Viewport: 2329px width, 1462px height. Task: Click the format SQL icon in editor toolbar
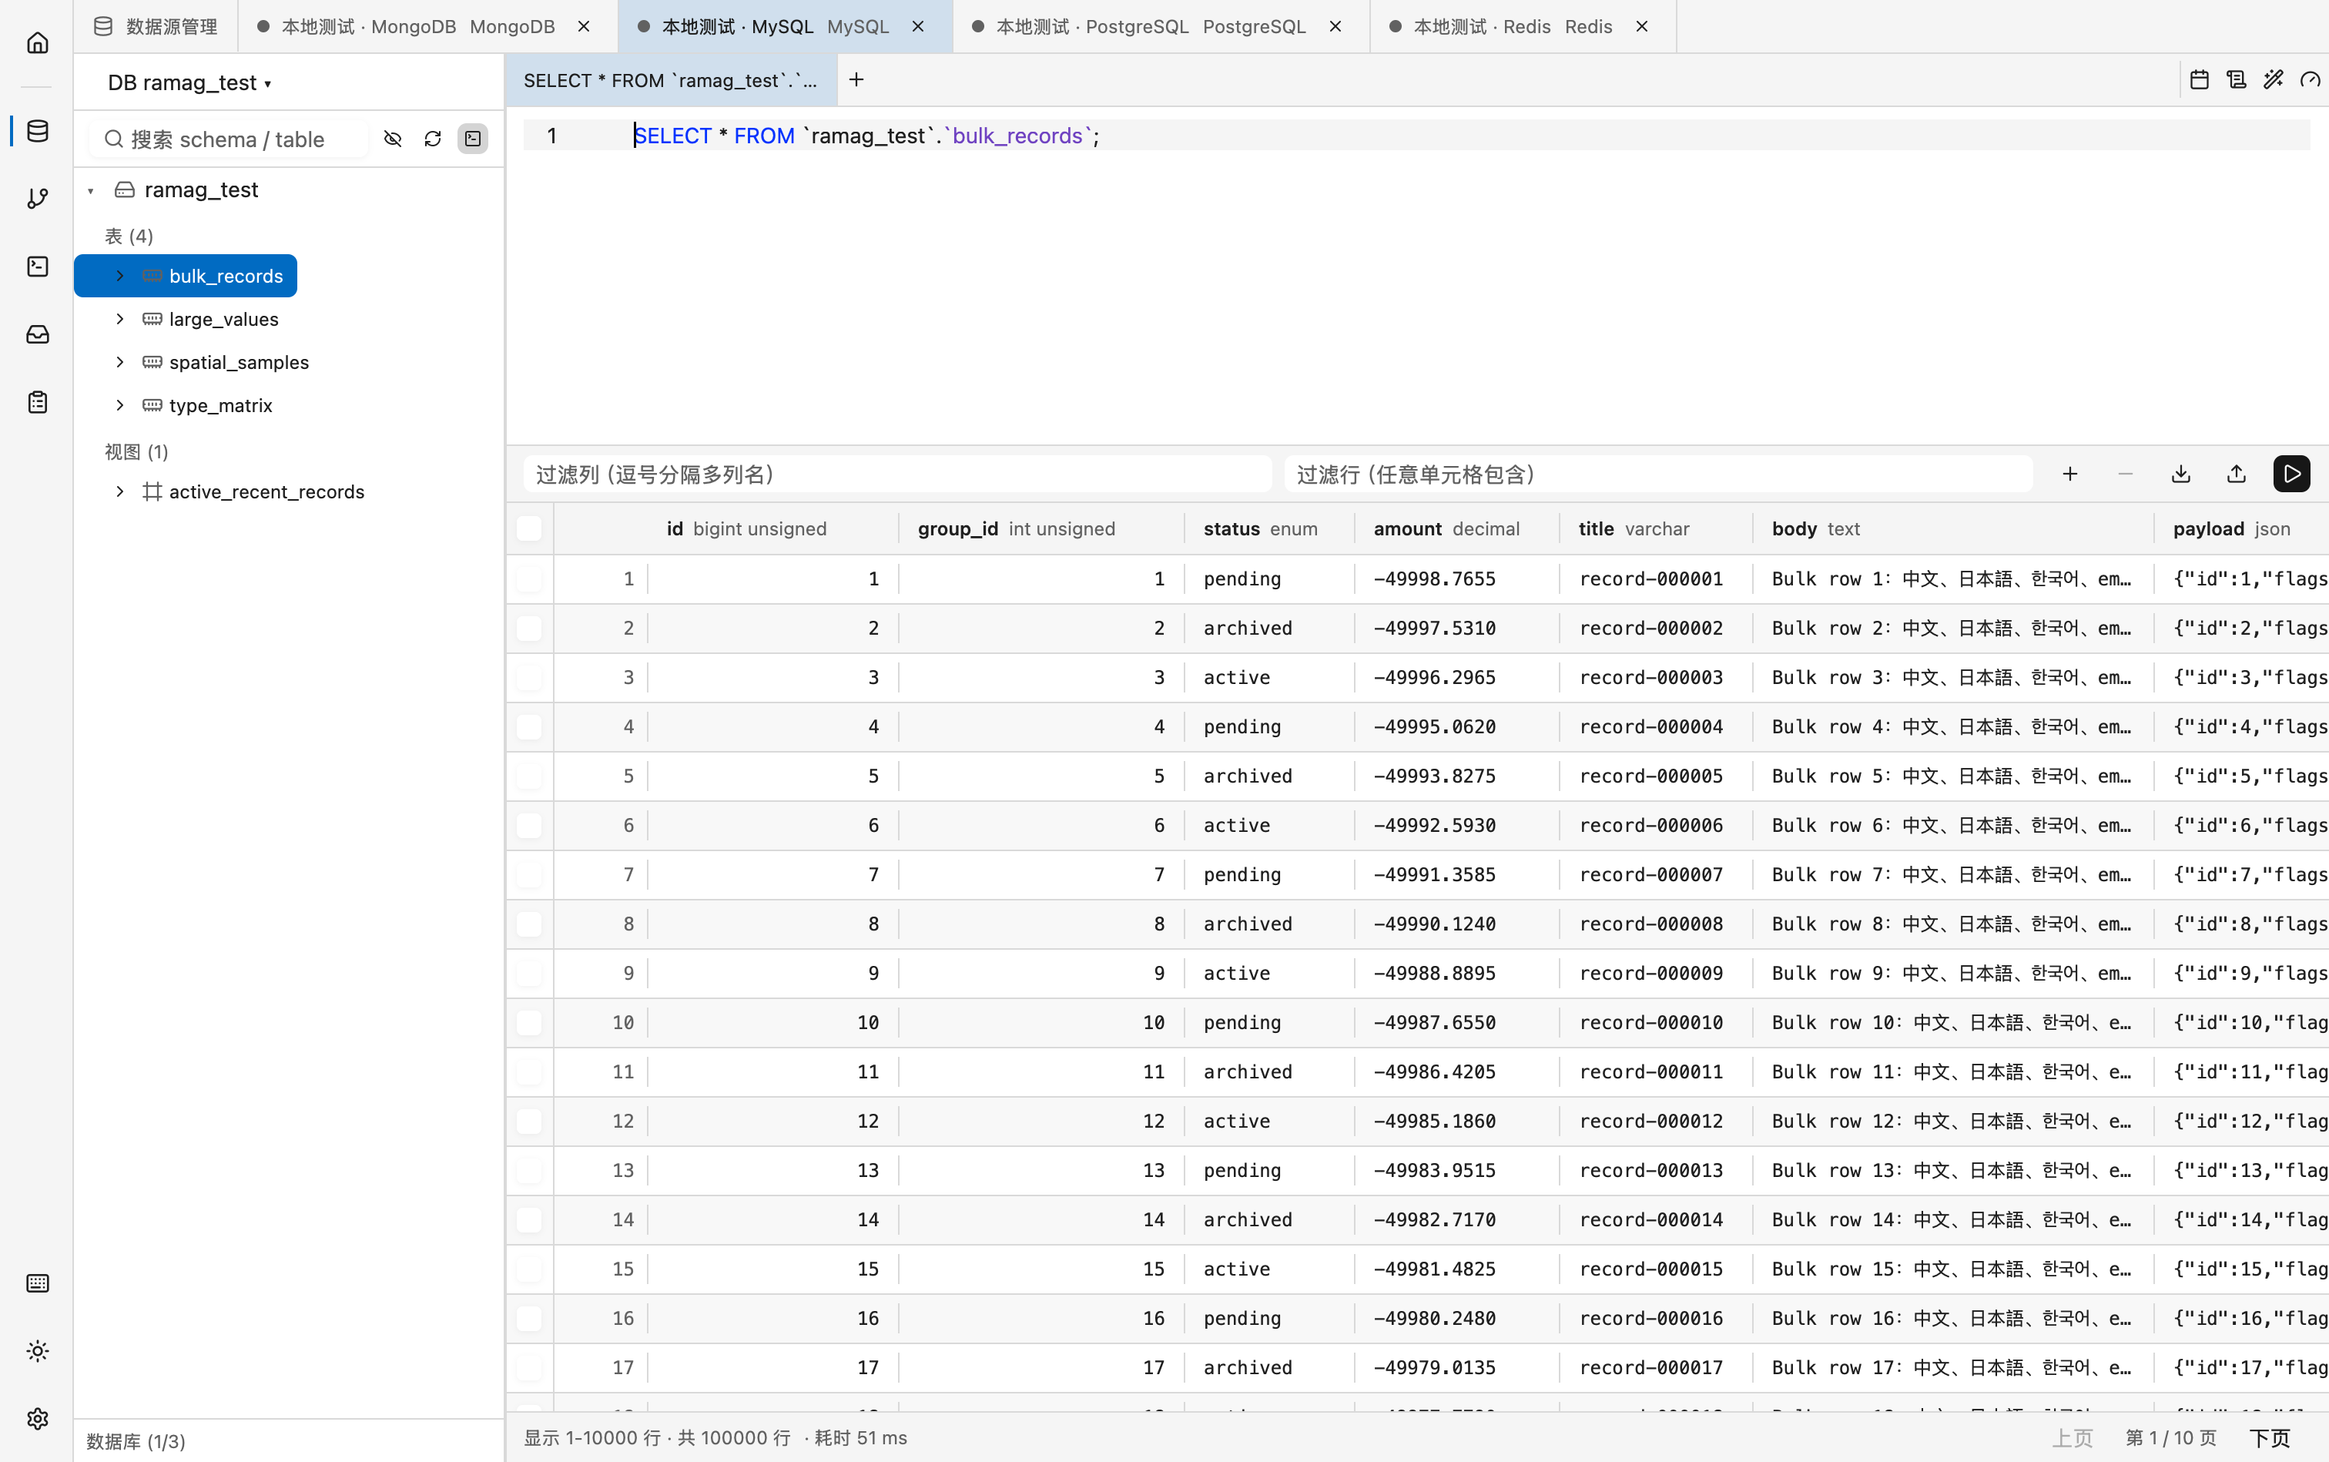pos(2236,80)
